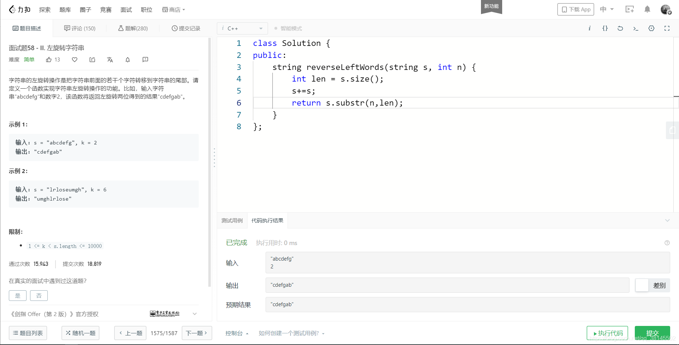
Task: Open the 竞赛 menu
Action: [106, 10]
